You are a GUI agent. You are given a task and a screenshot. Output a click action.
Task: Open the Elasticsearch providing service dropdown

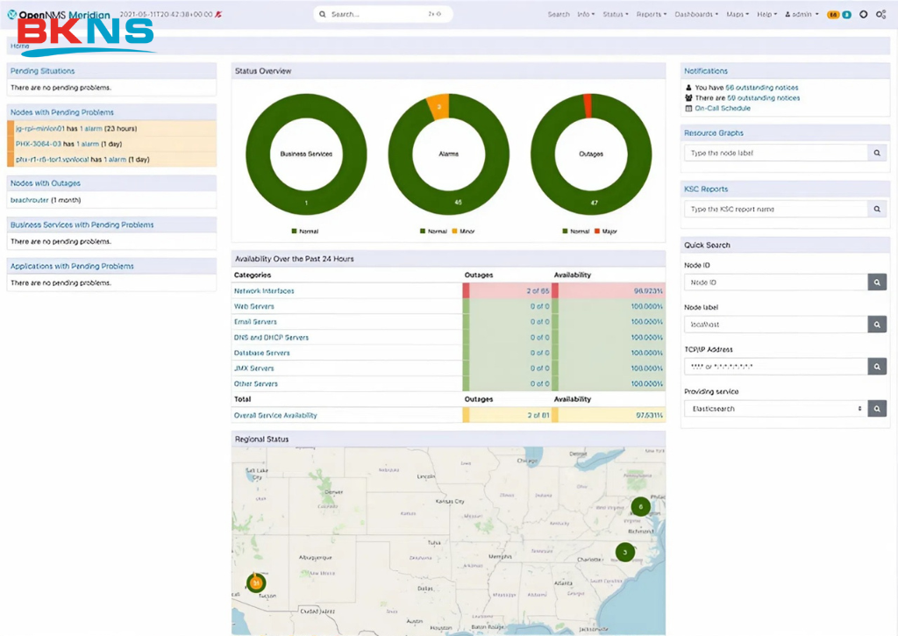click(774, 408)
